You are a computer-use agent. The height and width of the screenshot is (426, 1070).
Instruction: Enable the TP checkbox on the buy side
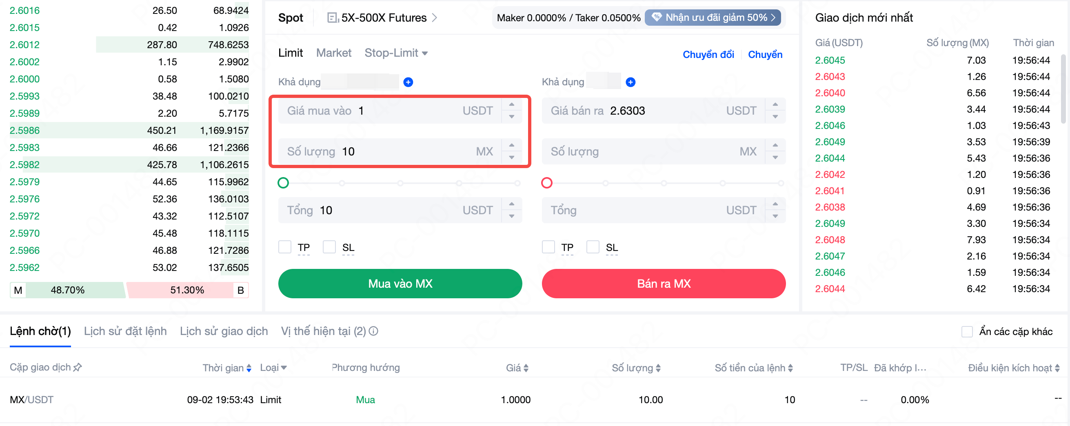[285, 247]
